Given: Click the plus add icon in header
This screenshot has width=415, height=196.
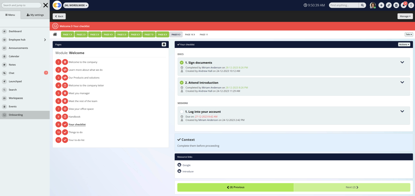Looking at the screenshot, I should click(381, 5).
